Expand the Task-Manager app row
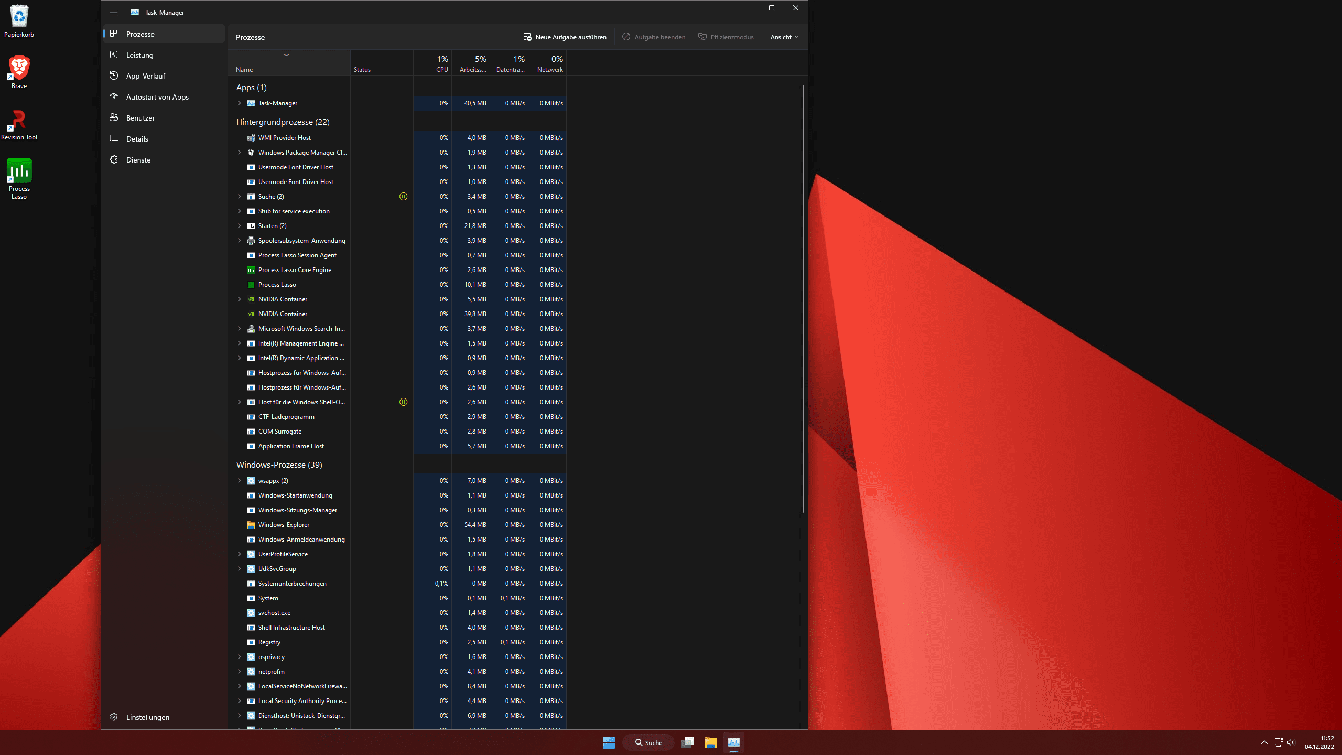 (240, 103)
